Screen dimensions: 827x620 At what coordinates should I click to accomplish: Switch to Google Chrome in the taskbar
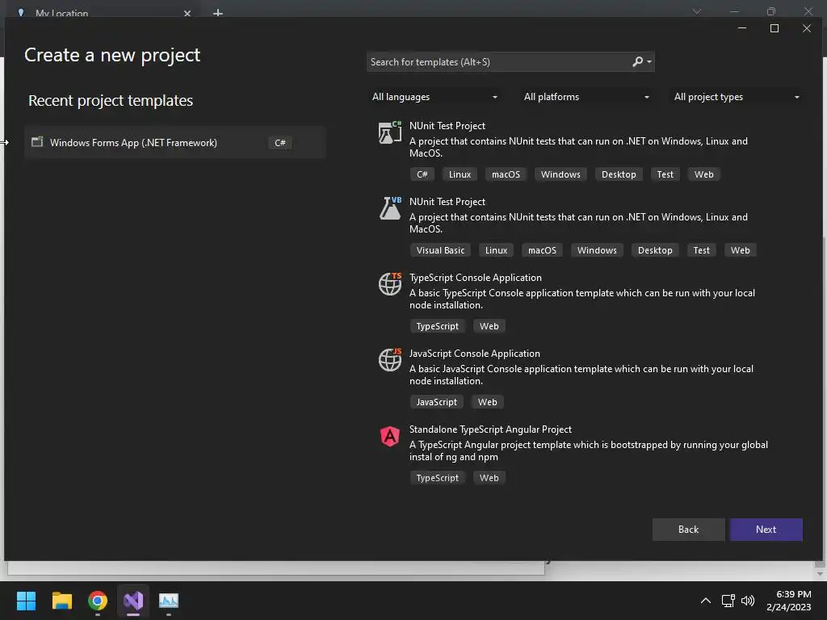(x=98, y=601)
